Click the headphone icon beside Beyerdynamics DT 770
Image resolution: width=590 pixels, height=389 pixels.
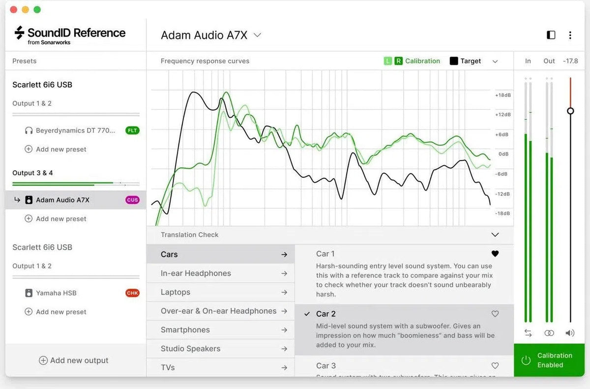tap(29, 130)
